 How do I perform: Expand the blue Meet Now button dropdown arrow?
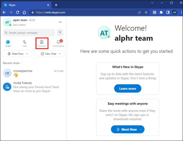click(x=141, y=129)
